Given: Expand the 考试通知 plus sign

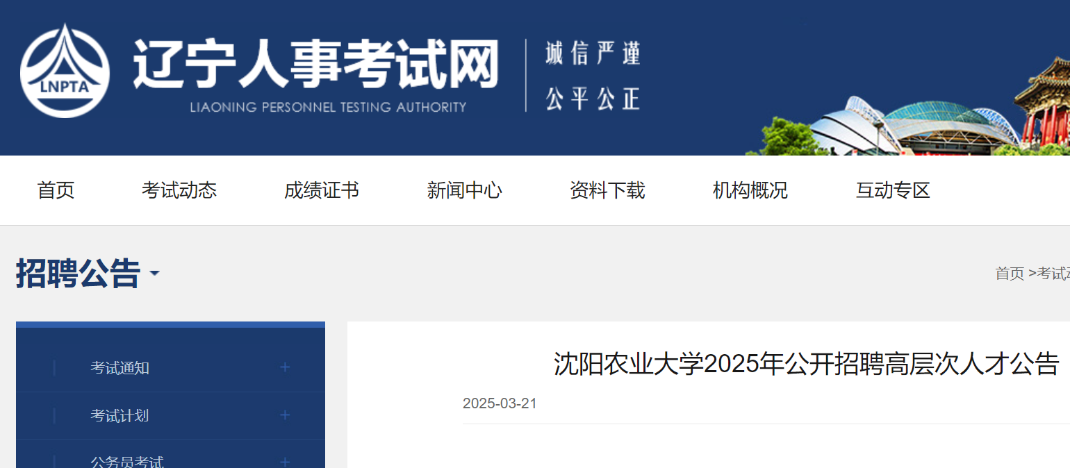Looking at the screenshot, I should [285, 367].
